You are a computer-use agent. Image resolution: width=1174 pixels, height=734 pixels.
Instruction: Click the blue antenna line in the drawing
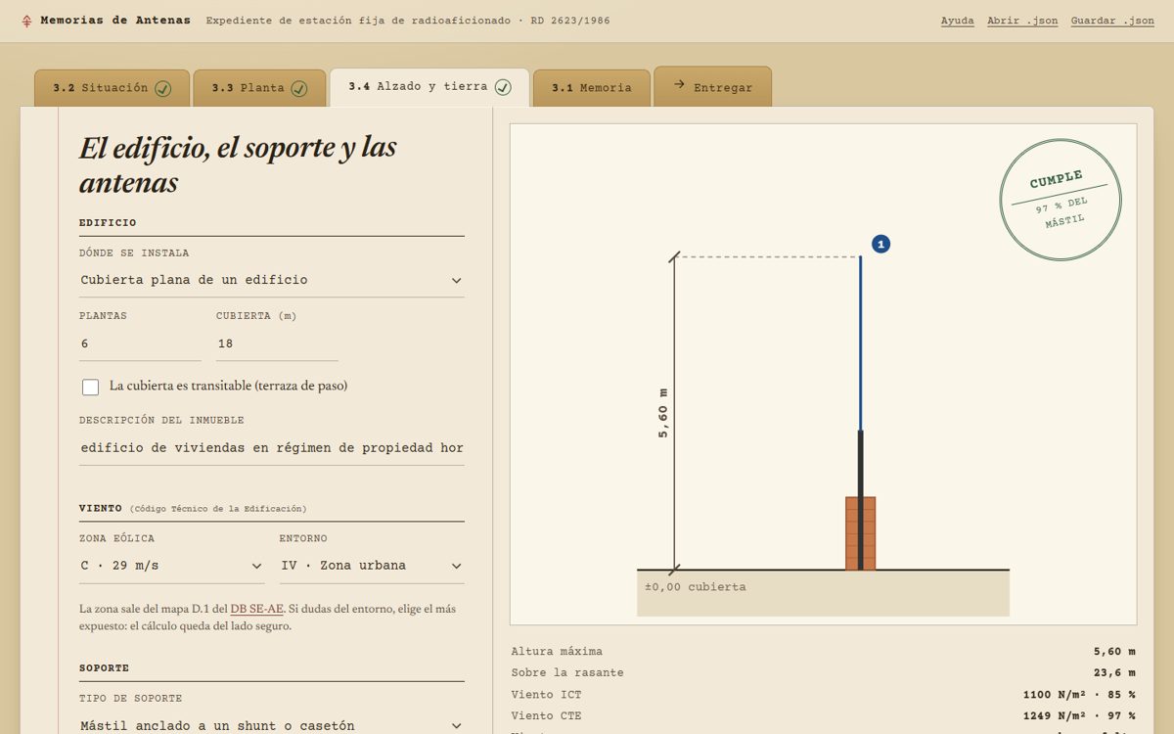point(861,344)
